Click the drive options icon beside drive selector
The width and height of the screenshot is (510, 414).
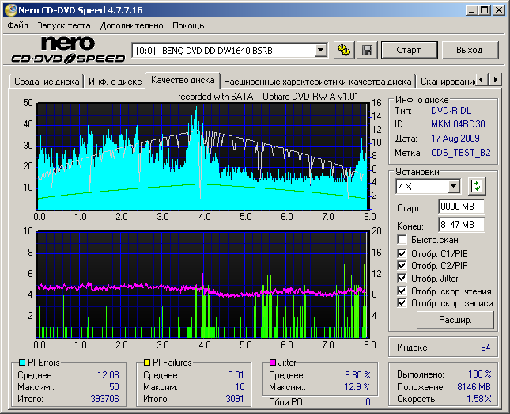coord(343,50)
